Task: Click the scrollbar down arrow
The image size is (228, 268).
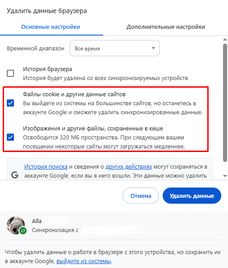Action: tap(225, 176)
